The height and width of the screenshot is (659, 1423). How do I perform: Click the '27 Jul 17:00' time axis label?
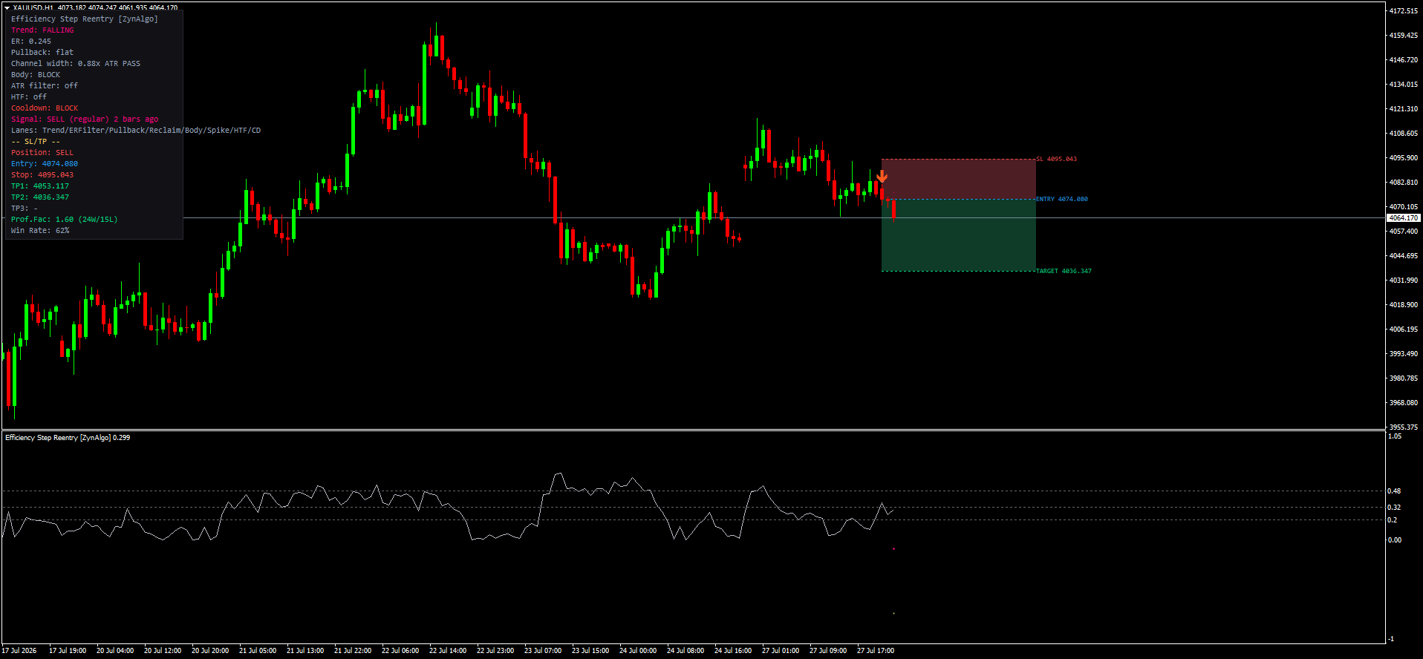pyautogui.click(x=876, y=651)
